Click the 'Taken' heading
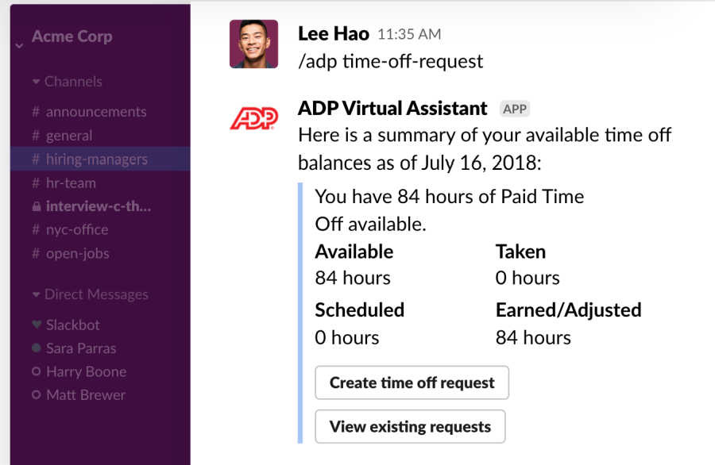Screen dimensions: 715x465 520,252
